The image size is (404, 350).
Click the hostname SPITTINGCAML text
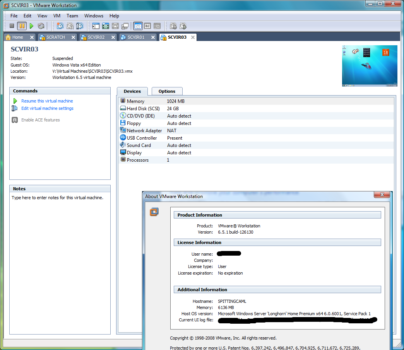click(232, 301)
